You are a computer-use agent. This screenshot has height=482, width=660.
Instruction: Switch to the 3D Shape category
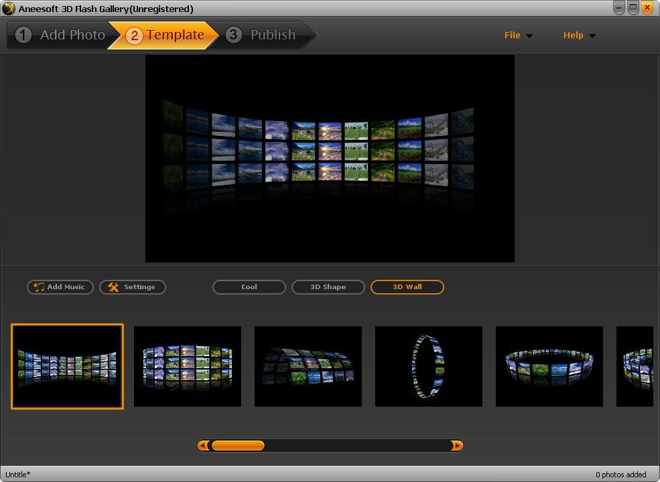328,287
